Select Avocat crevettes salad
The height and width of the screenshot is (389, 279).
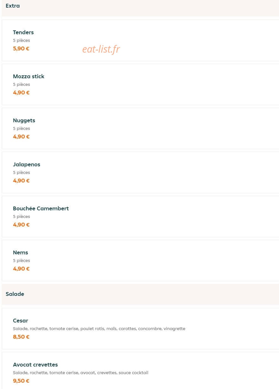click(x=140, y=371)
